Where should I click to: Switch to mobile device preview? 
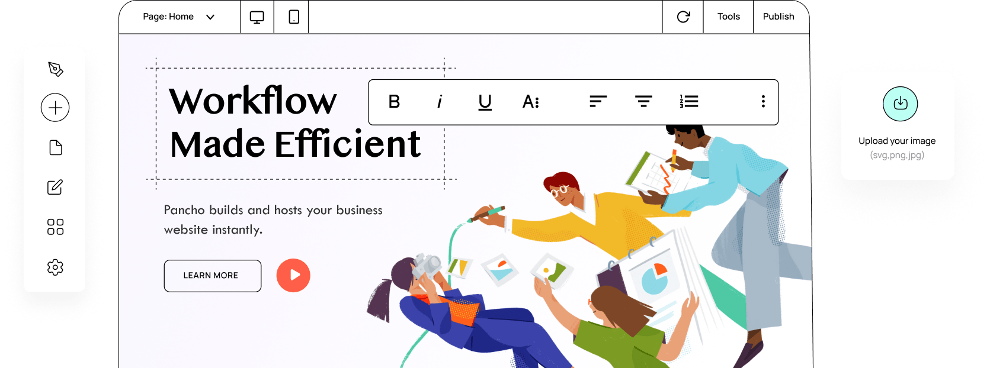pyautogui.click(x=294, y=17)
